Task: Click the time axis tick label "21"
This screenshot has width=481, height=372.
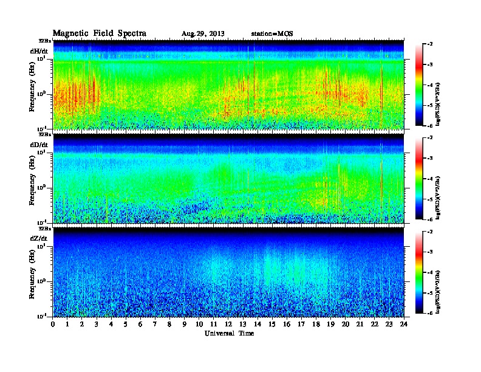Action: pos(360,325)
